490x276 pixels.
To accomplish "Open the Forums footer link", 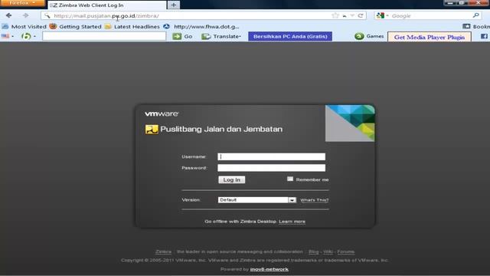I will coord(345,251).
